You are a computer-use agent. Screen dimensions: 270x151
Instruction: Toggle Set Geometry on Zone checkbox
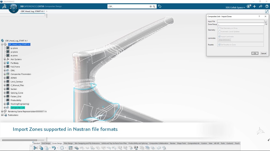220,28
